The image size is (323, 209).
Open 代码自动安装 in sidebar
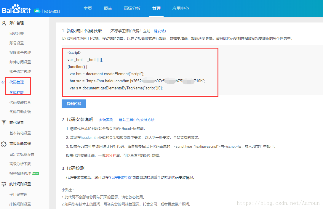click(x=20, y=112)
